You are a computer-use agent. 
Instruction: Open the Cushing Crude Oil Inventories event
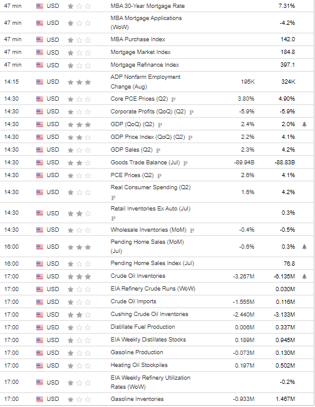(150, 314)
